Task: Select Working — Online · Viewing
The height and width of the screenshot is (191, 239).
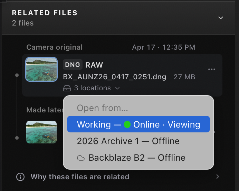Action: [x=138, y=124]
